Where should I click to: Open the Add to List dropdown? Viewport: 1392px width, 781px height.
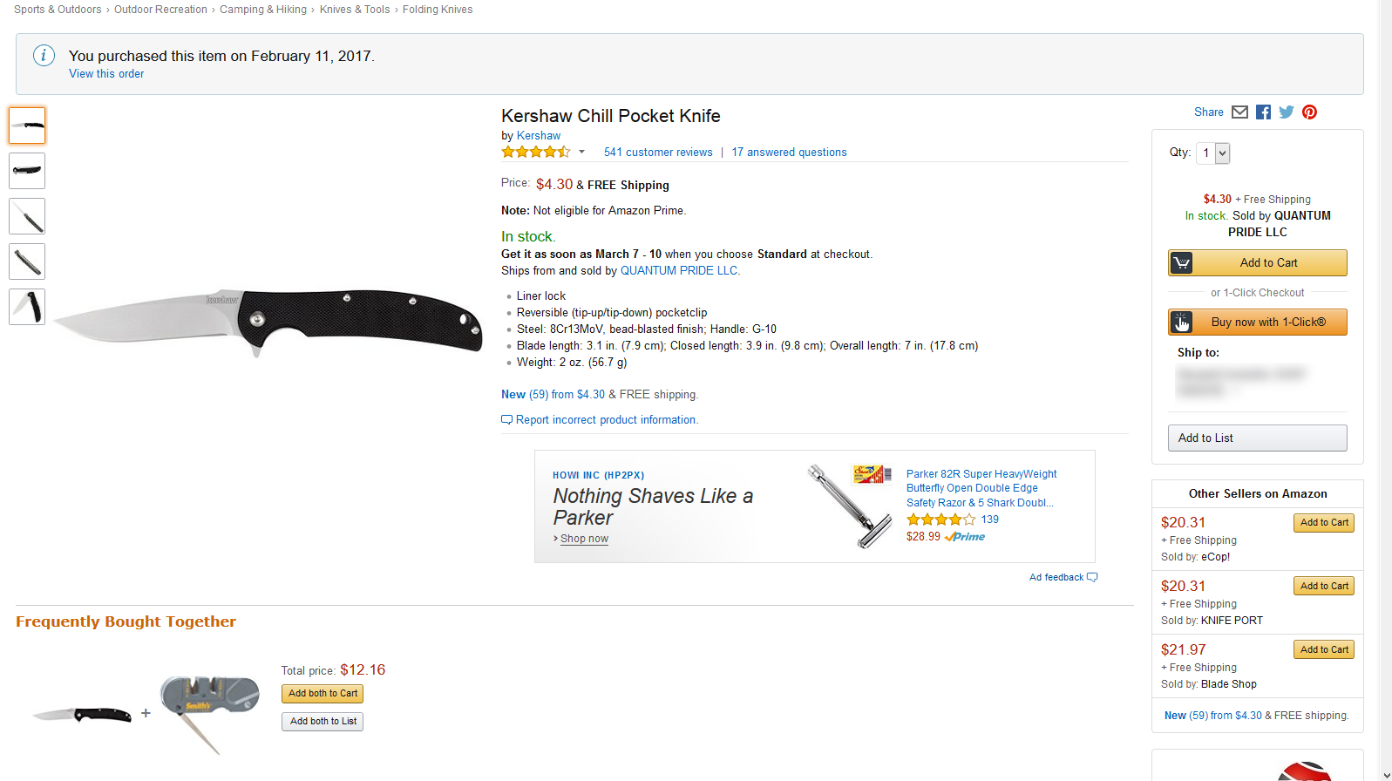(x=1257, y=438)
